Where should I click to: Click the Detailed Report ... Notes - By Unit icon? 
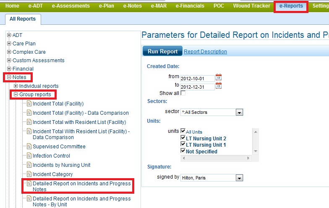(x=29, y=198)
